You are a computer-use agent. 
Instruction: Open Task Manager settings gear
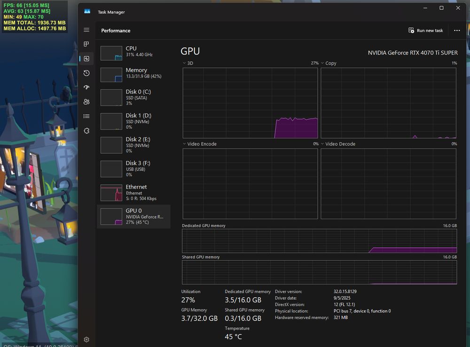pos(86,339)
